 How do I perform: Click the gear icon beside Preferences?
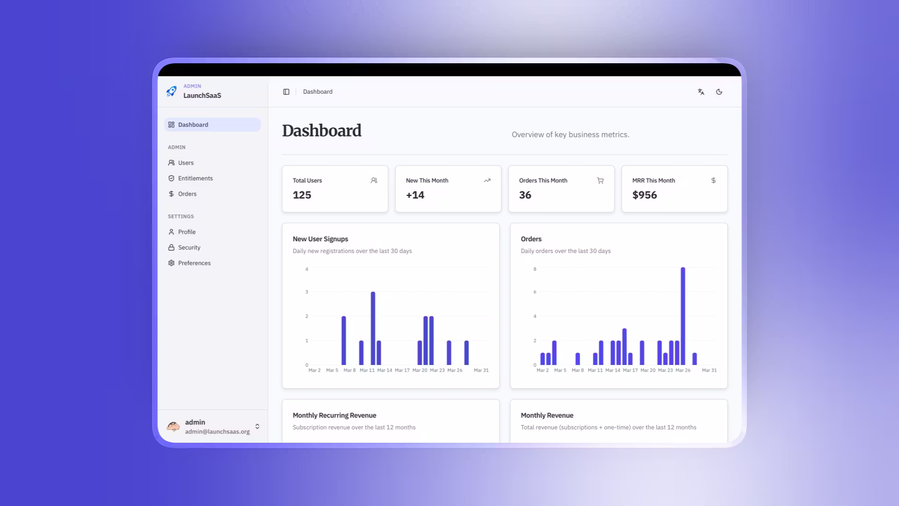[171, 263]
